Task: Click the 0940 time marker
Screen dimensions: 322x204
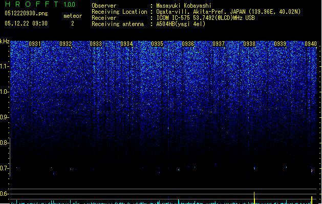Action: click(311, 44)
